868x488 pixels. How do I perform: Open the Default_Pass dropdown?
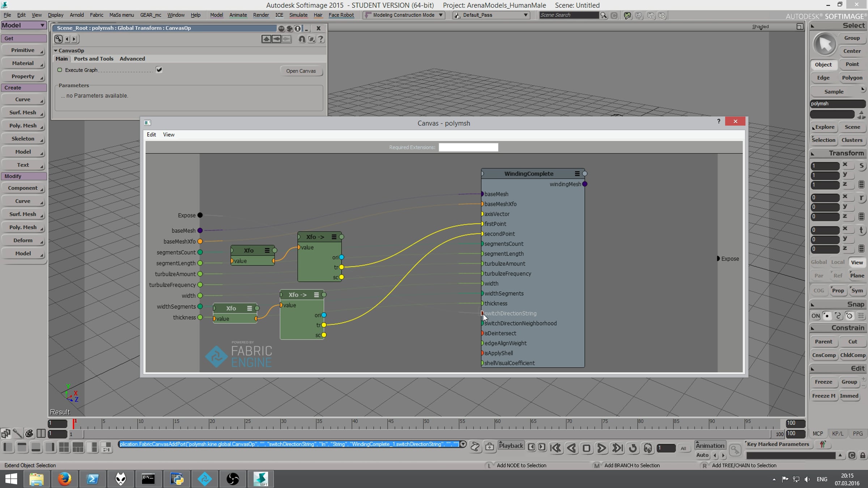526,15
